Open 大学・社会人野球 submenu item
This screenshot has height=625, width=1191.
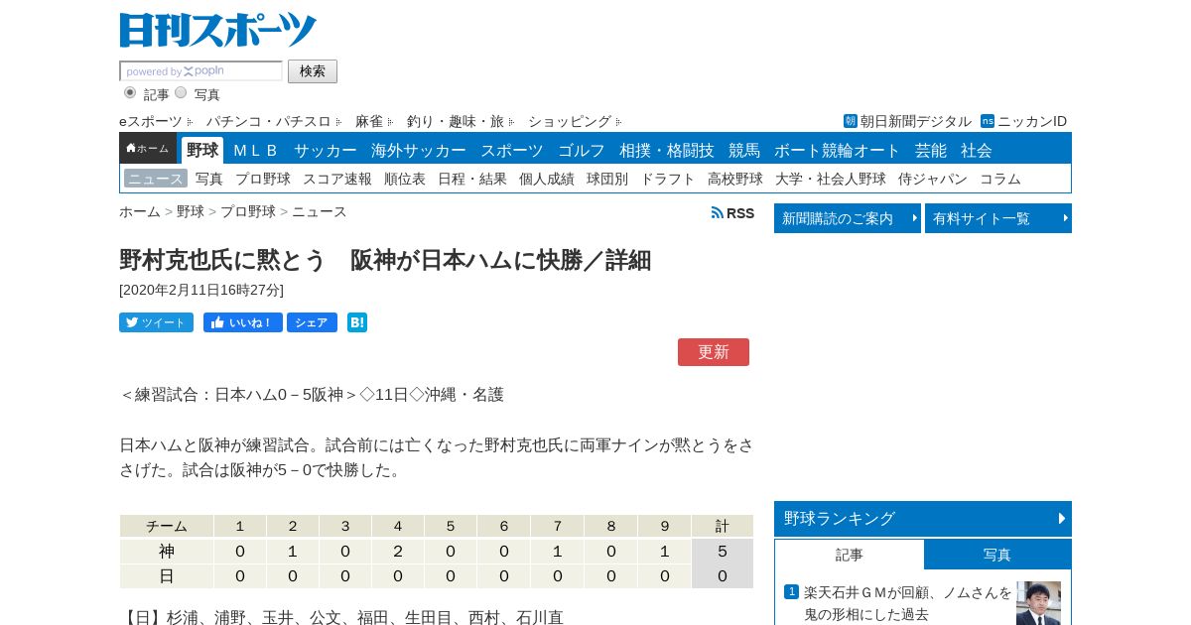pos(831,179)
